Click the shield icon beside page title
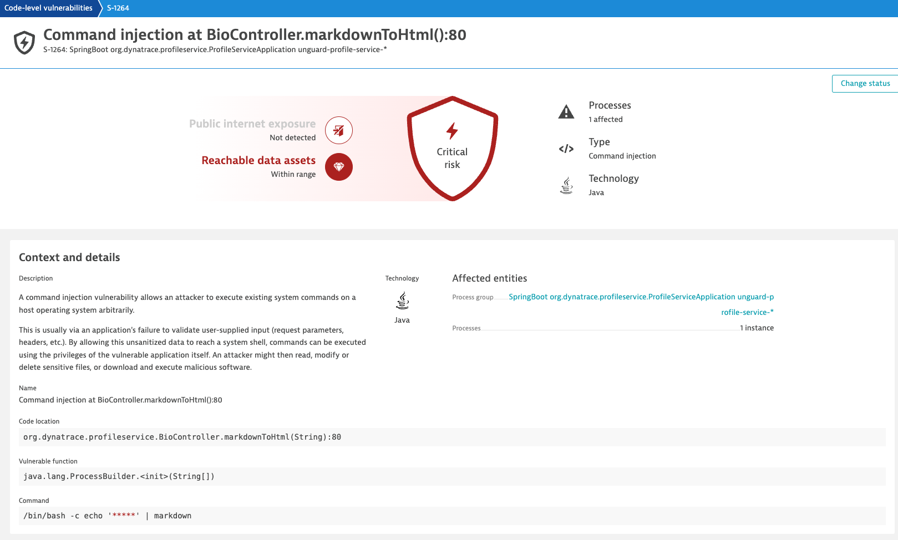 [24, 42]
